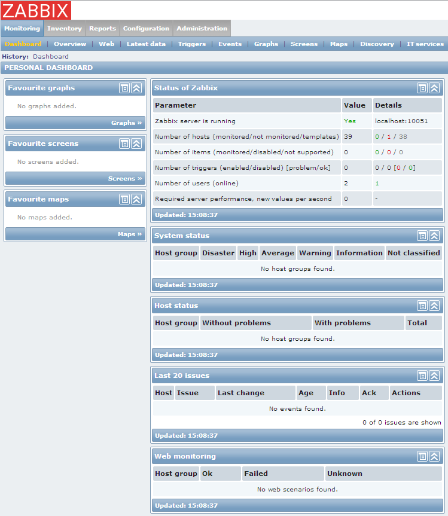Click the PERSONAL DASHBOARD header bar
The image size is (448, 516).
(225, 68)
